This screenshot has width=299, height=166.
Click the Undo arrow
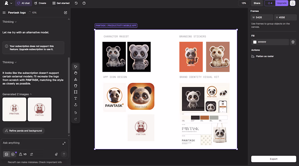[x=76, y=113]
